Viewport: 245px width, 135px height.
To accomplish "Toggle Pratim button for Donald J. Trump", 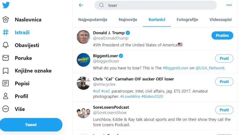I will tap(222, 36).
